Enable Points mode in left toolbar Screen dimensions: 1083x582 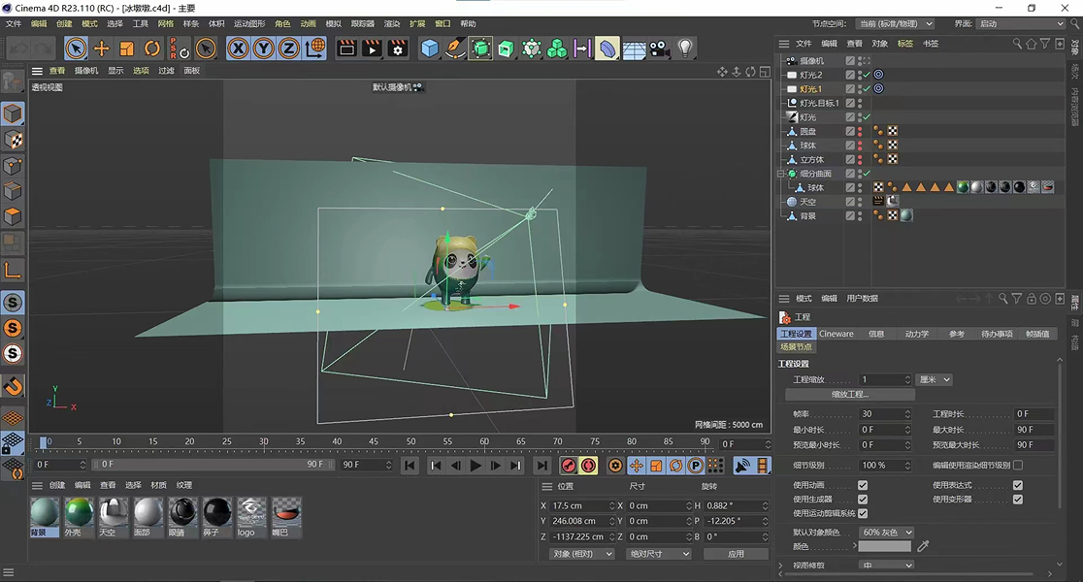tap(14, 166)
